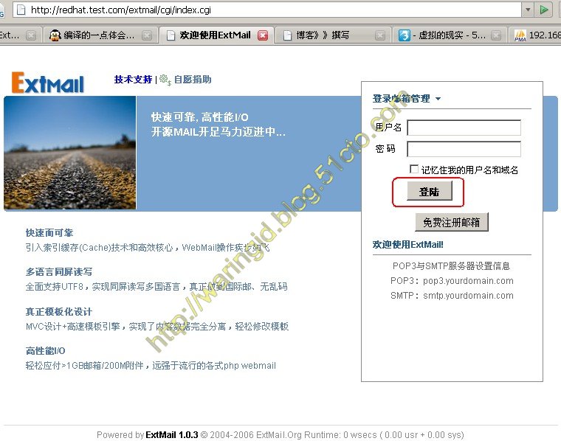
Task: Click the 免费注册邮箱 button
Action: (451, 222)
